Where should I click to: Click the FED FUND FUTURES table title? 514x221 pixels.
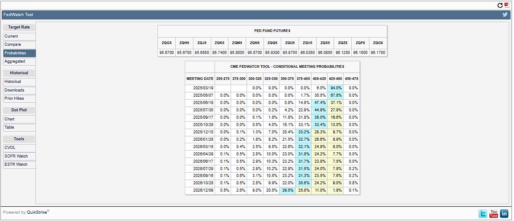[273, 31]
